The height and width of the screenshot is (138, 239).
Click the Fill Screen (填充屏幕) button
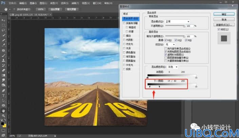point(71,9)
